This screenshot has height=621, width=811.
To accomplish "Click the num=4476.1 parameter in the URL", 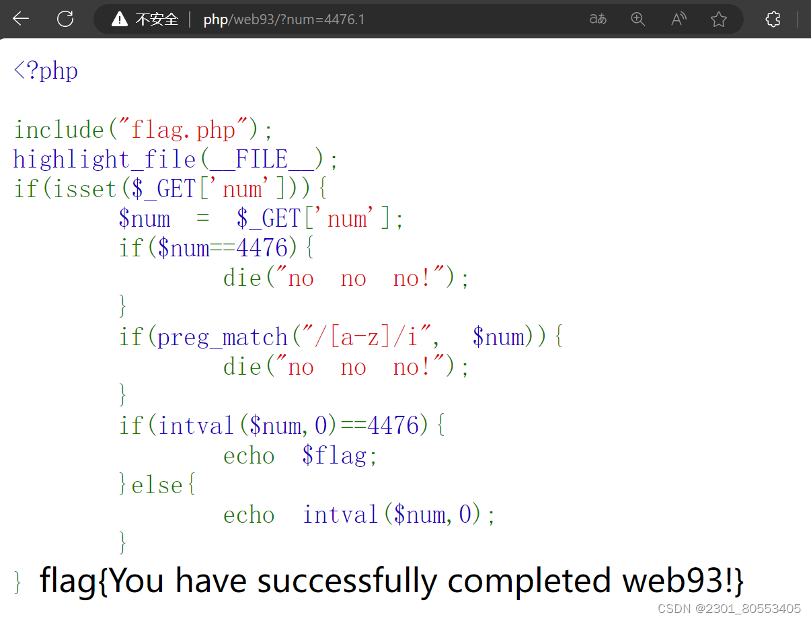I will (x=321, y=20).
